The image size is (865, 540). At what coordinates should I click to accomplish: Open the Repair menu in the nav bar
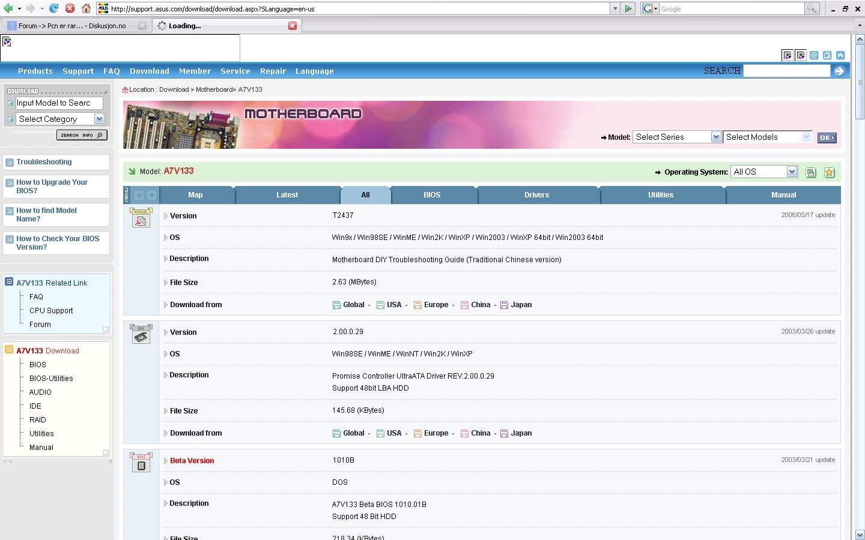[x=273, y=71]
